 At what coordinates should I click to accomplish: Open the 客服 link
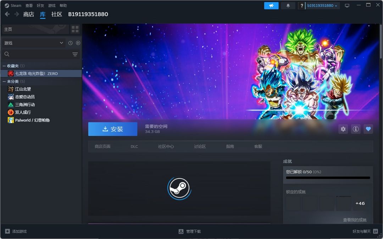point(258,147)
